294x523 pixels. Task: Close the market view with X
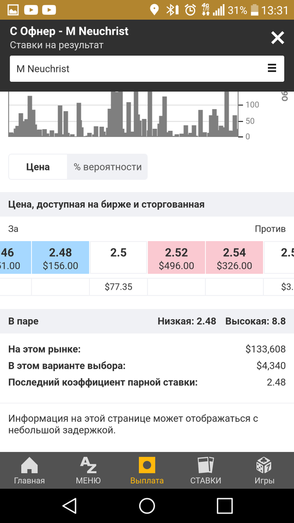pyautogui.click(x=277, y=38)
